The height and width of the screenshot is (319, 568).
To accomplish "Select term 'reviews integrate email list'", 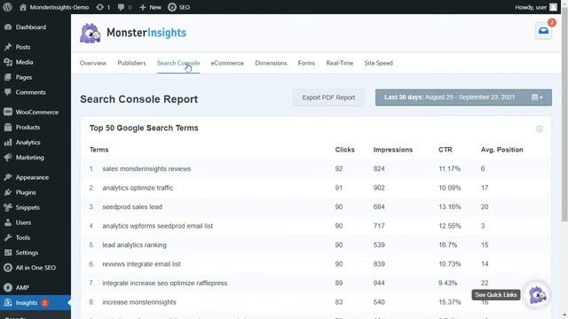I will click(141, 264).
